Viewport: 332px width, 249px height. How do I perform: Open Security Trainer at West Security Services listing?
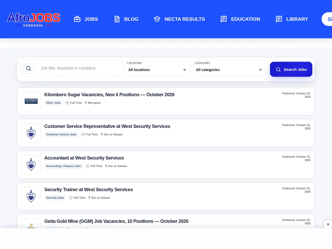pyautogui.click(x=88, y=190)
